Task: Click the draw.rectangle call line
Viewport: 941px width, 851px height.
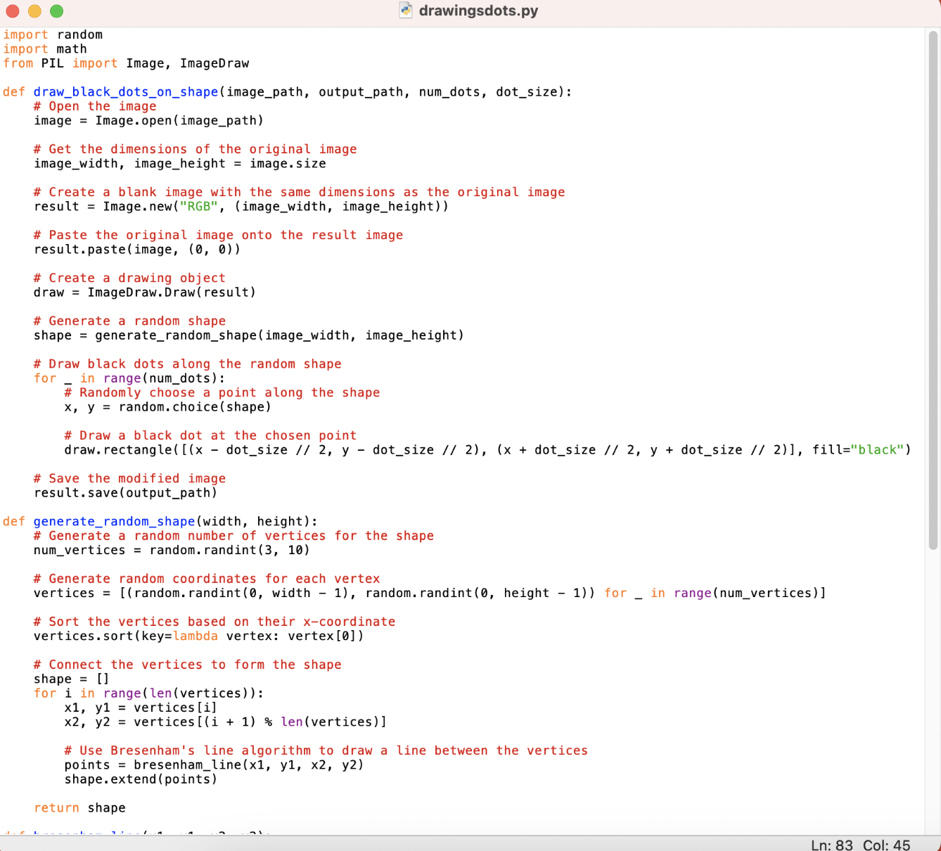Action: 487,449
